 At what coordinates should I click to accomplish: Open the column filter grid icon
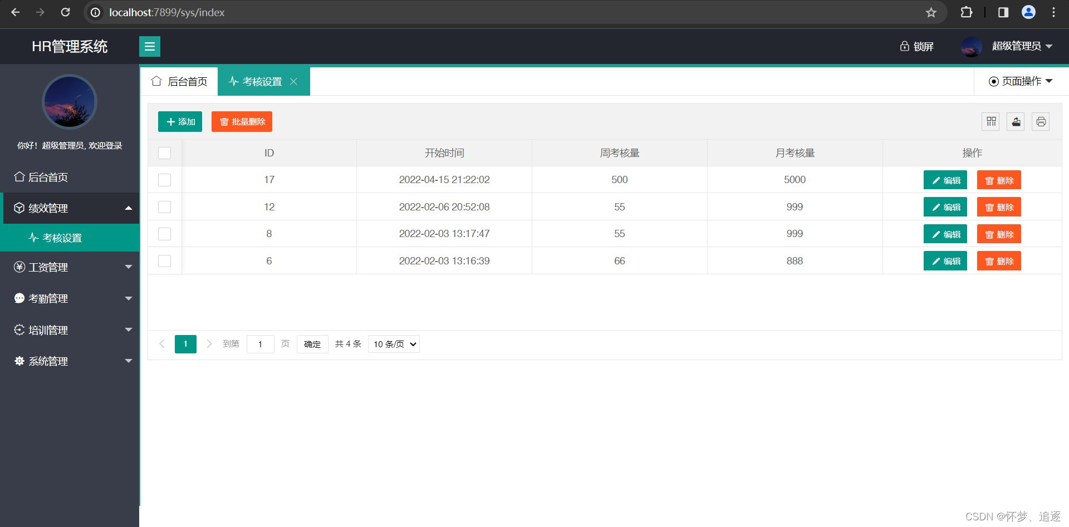pos(991,121)
